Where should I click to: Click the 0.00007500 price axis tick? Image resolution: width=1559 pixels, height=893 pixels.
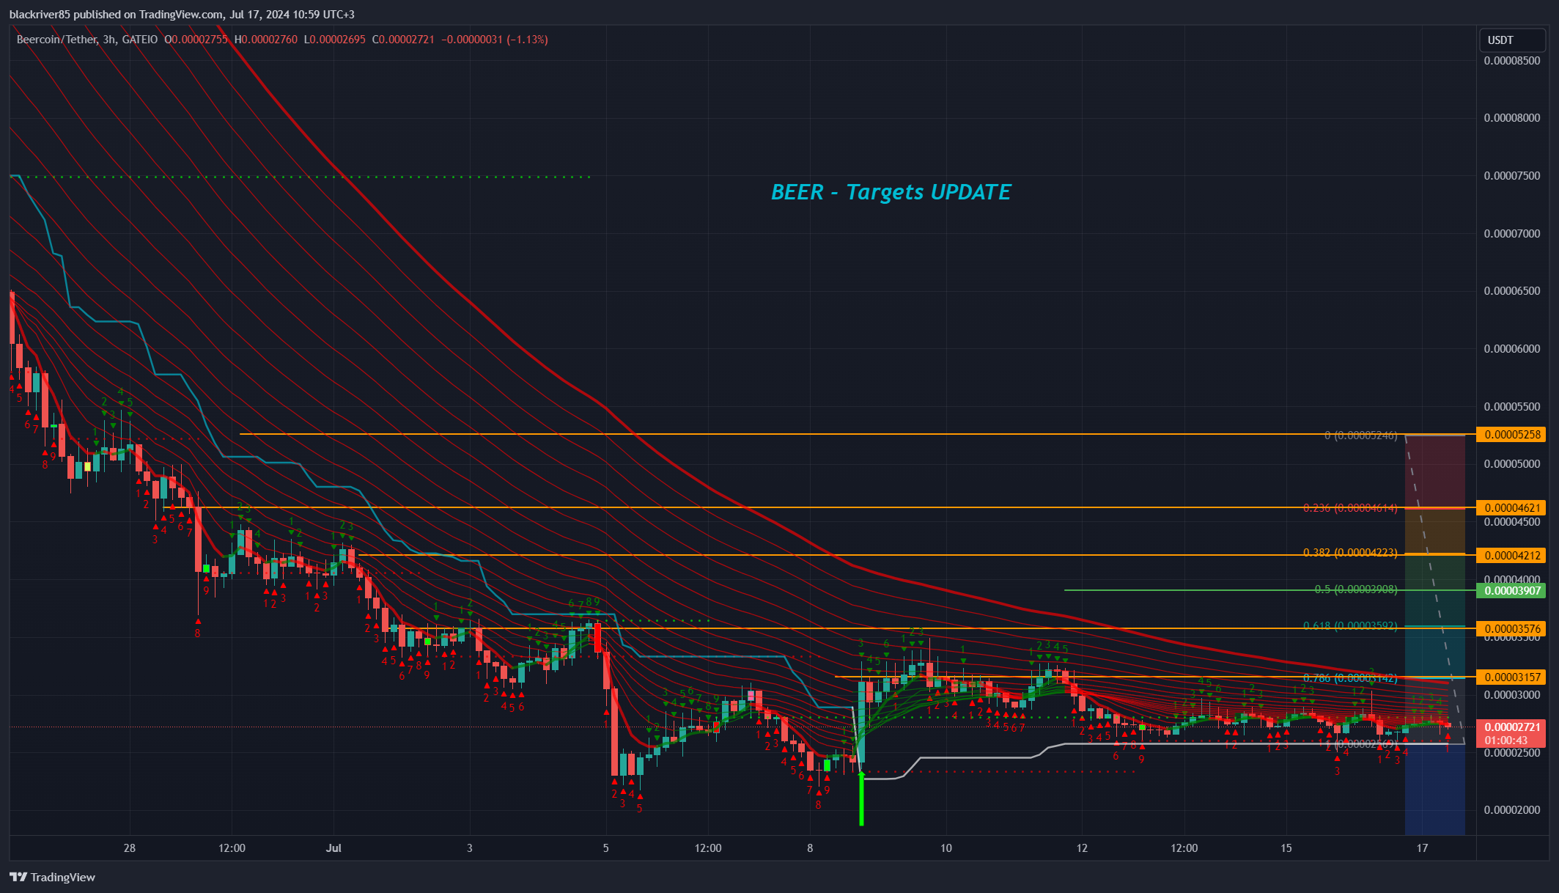click(1512, 176)
